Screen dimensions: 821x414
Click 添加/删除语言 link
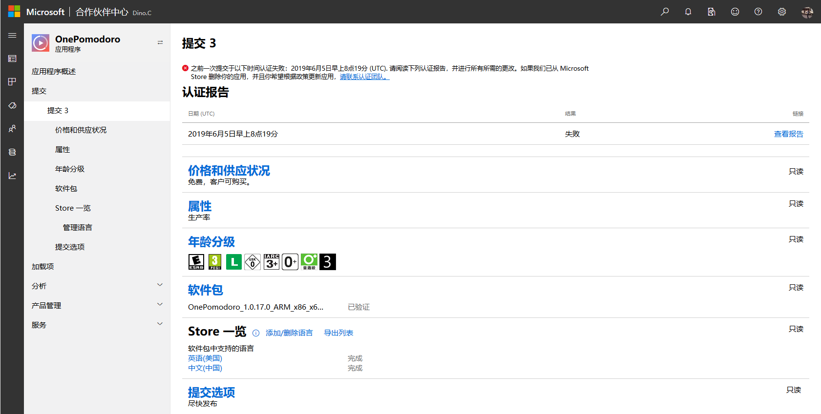tap(289, 333)
